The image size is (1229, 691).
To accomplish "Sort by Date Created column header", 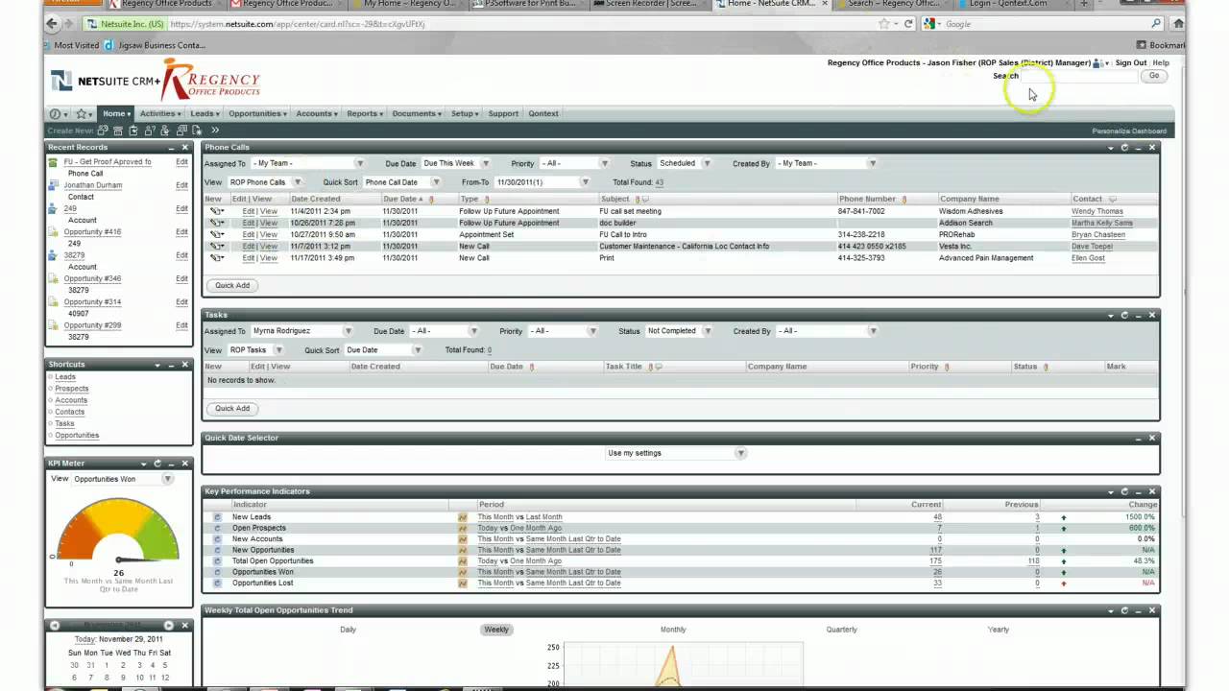I will coord(315,200).
